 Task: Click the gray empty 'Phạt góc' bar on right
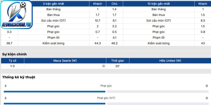(x=158, y=92)
